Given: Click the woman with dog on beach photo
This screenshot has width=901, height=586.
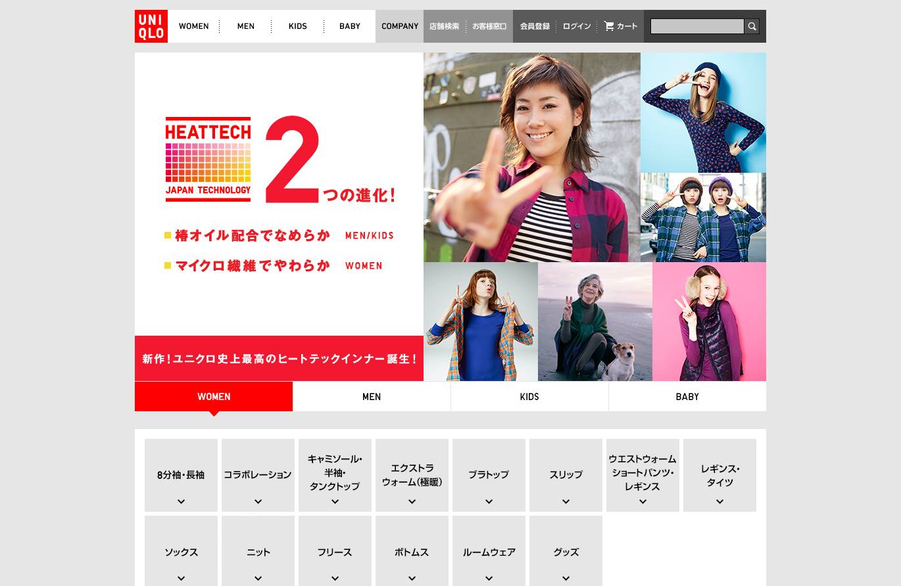Looking at the screenshot, I should tap(595, 321).
